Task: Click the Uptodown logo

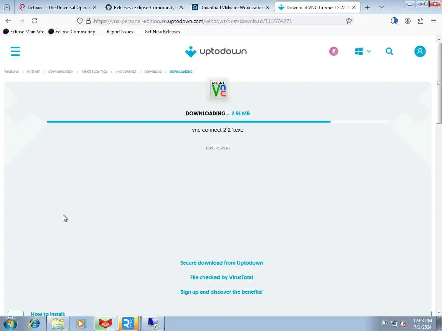Action: click(x=216, y=51)
